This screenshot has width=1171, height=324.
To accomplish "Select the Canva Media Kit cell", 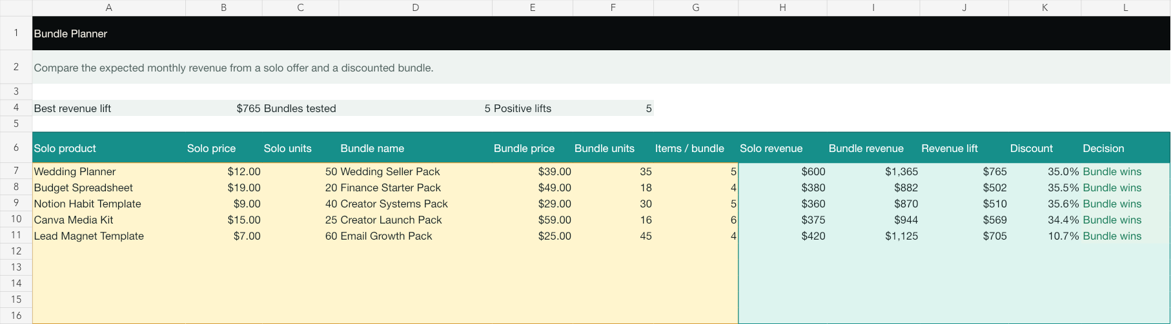I will coord(109,220).
